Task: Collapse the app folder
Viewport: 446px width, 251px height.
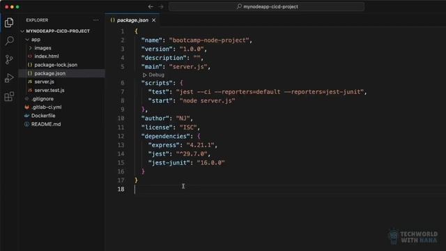Action: pos(36,40)
